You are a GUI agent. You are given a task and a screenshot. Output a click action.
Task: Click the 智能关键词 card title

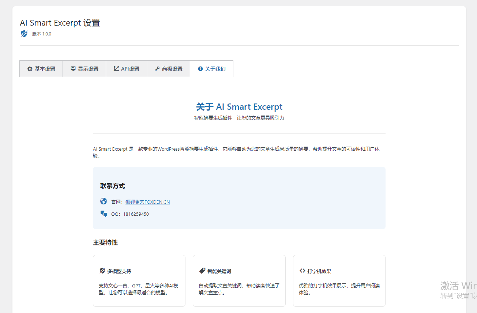pos(219,271)
